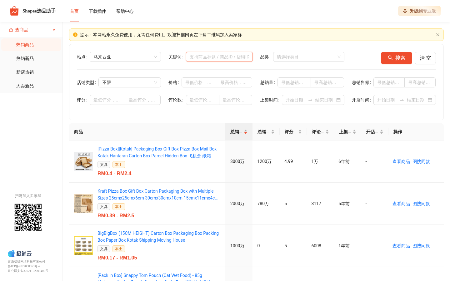Click the maximum 总销量 input field
The width and height of the screenshot is (450, 281).
coord(327,82)
